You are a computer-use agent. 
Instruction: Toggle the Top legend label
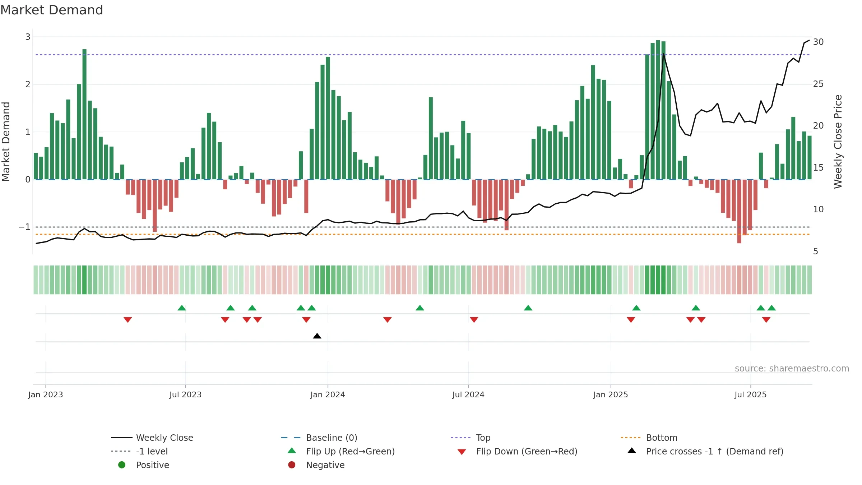(483, 438)
